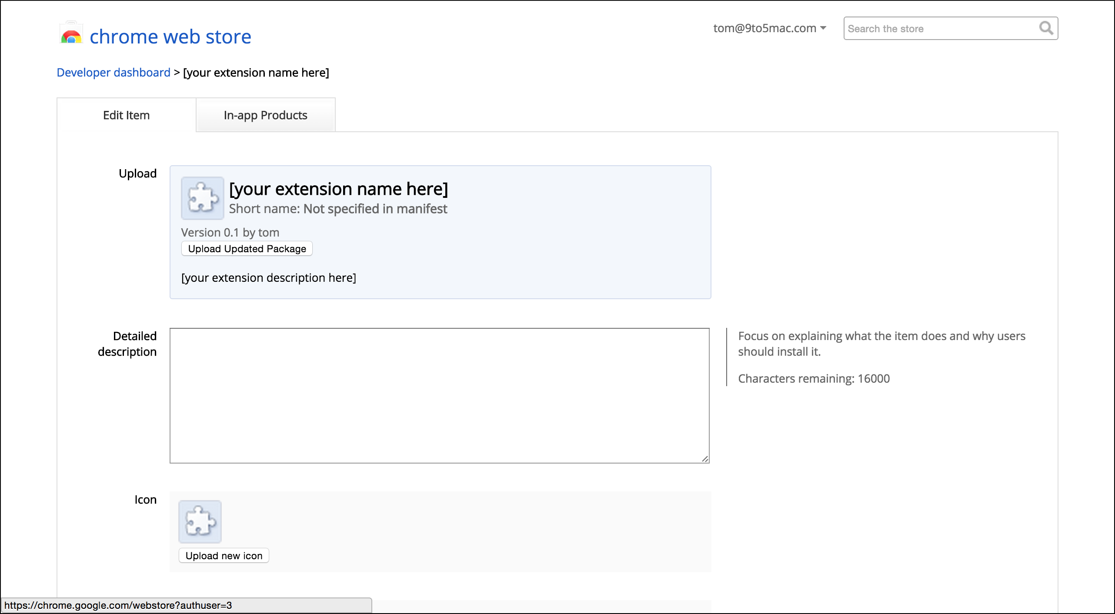Click the Chrome Web Store rainbow logo icon
This screenshot has width=1115, height=614.
tap(71, 35)
